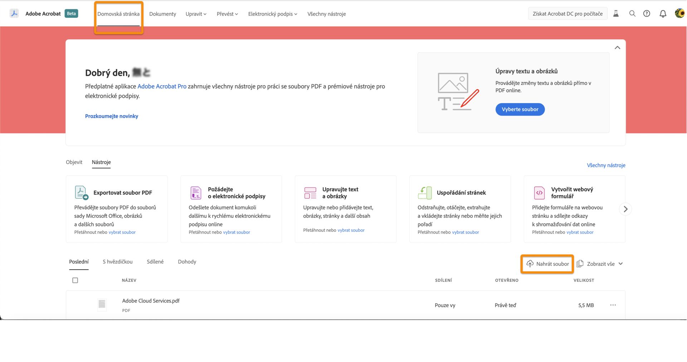Click the Exportovat soubor PDF icon
The width and height of the screenshot is (687, 362).
coord(81,193)
